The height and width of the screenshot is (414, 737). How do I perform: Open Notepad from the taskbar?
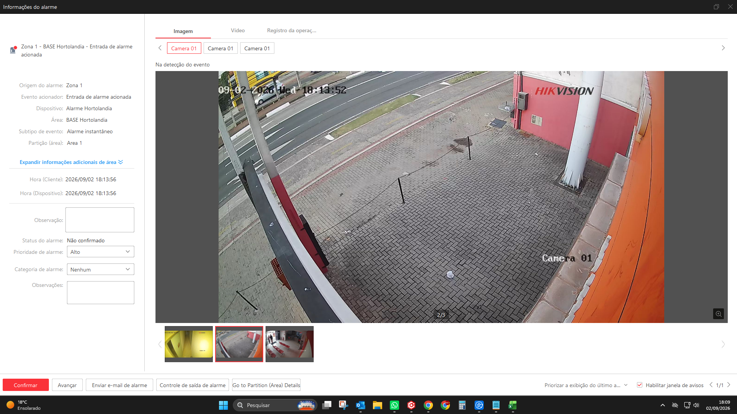(x=496, y=405)
